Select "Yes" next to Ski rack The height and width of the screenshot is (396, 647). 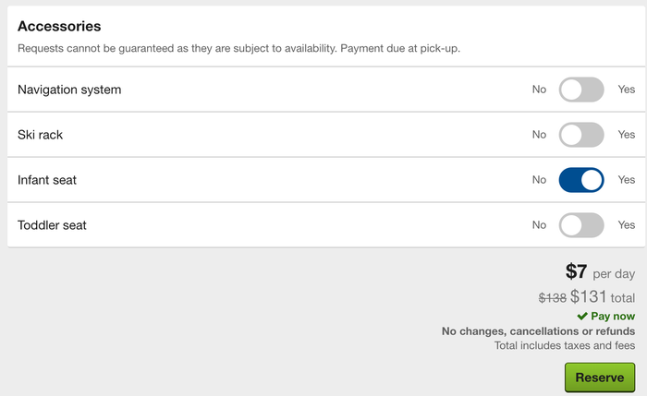click(x=626, y=135)
